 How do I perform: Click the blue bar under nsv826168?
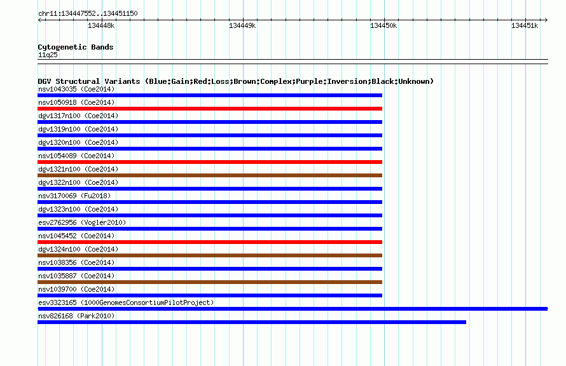tap(252, 322)
